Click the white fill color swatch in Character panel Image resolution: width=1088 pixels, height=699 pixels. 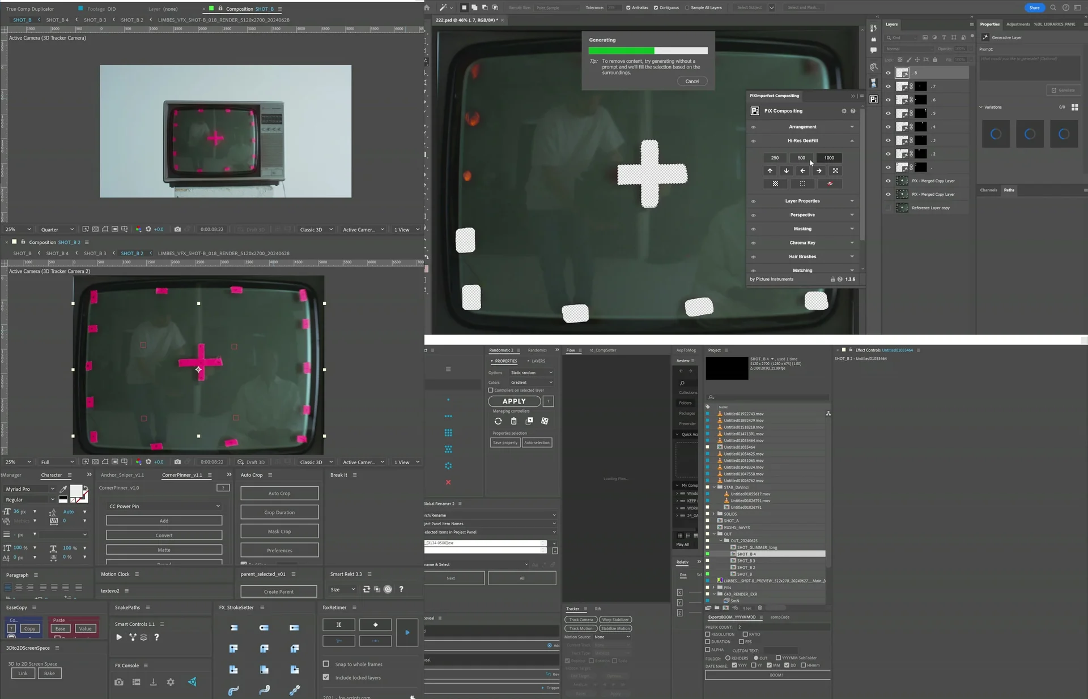click(75, 491)
